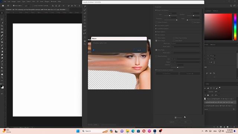Expand Load Mesh Options section

coord(156,29)
